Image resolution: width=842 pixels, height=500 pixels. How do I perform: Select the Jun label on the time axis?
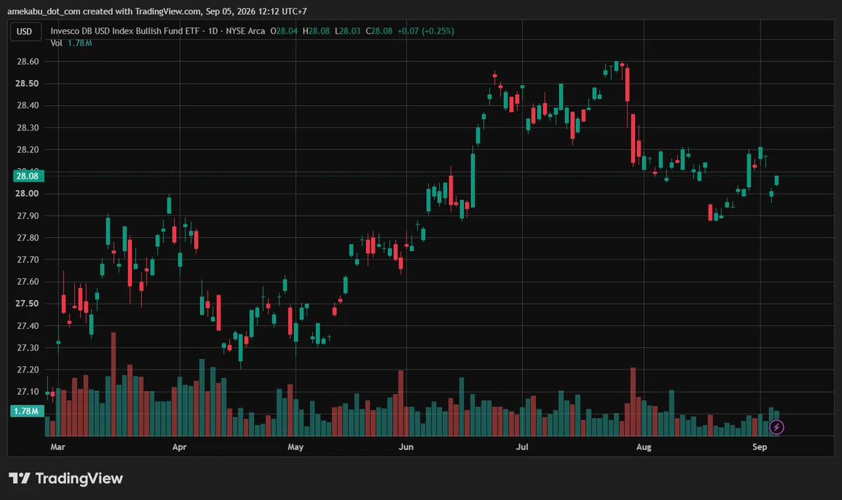coord(406,446)
